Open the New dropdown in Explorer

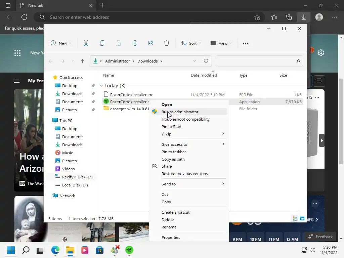click(61, 43)
